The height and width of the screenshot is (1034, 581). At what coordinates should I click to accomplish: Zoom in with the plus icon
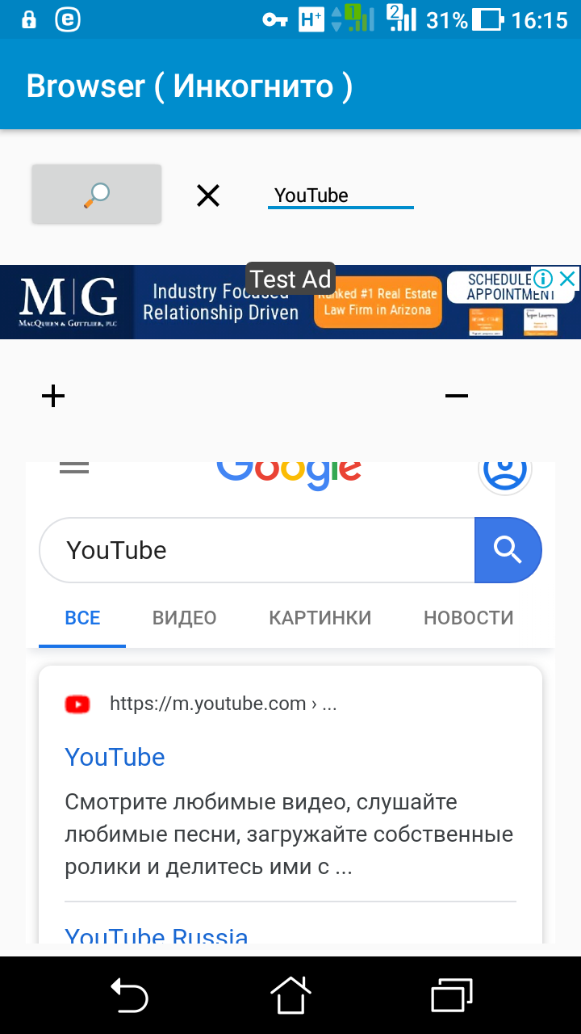(x=53, y=396)
